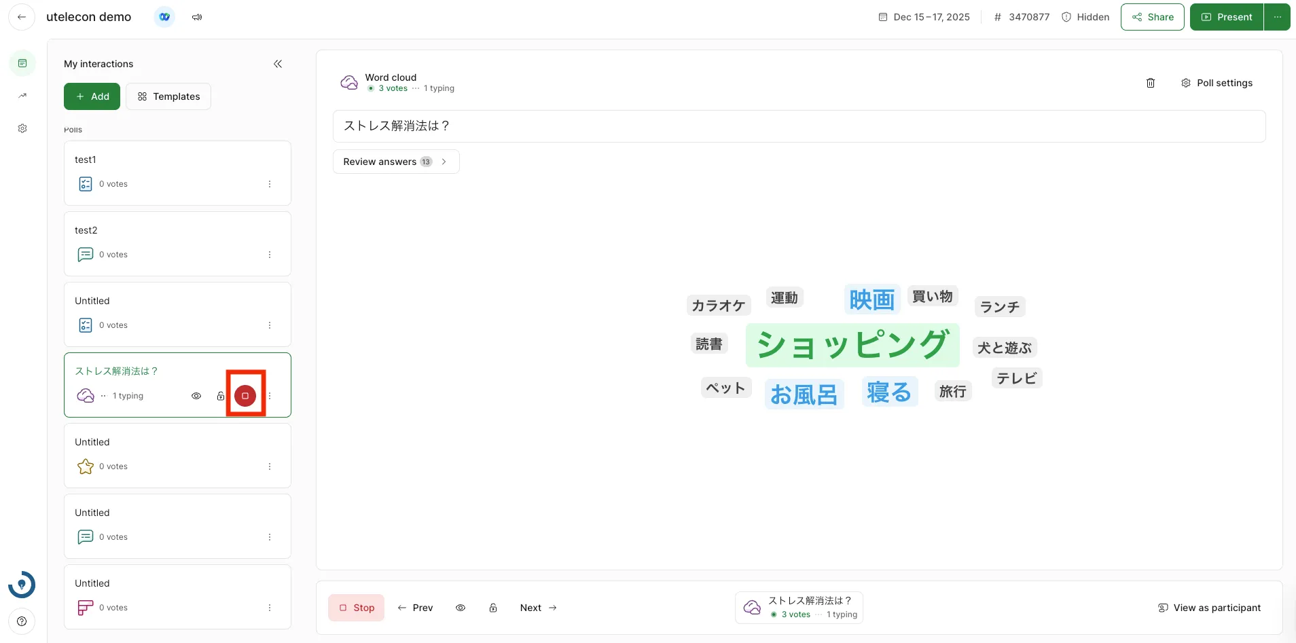This screenshot has width=1296, height=643.
Task: Toggle the eye icon in bottom bar
Action: click(461, 608)
